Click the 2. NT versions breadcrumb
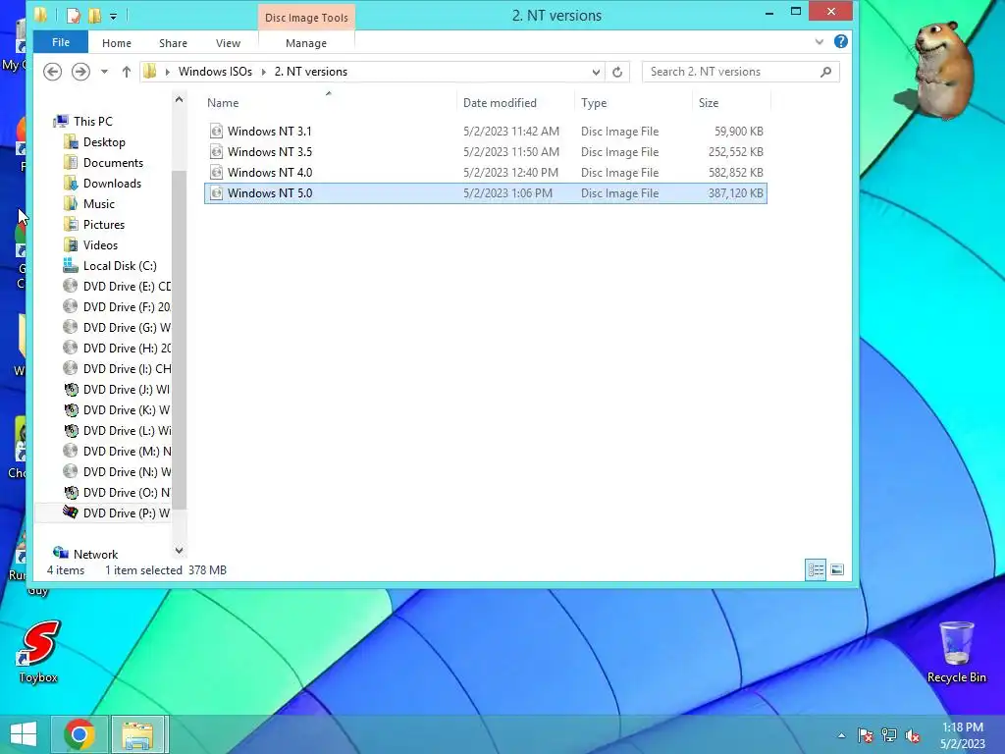Viewport: 1005px width, 754px height. pyautogui.click(x=311, y=72)
